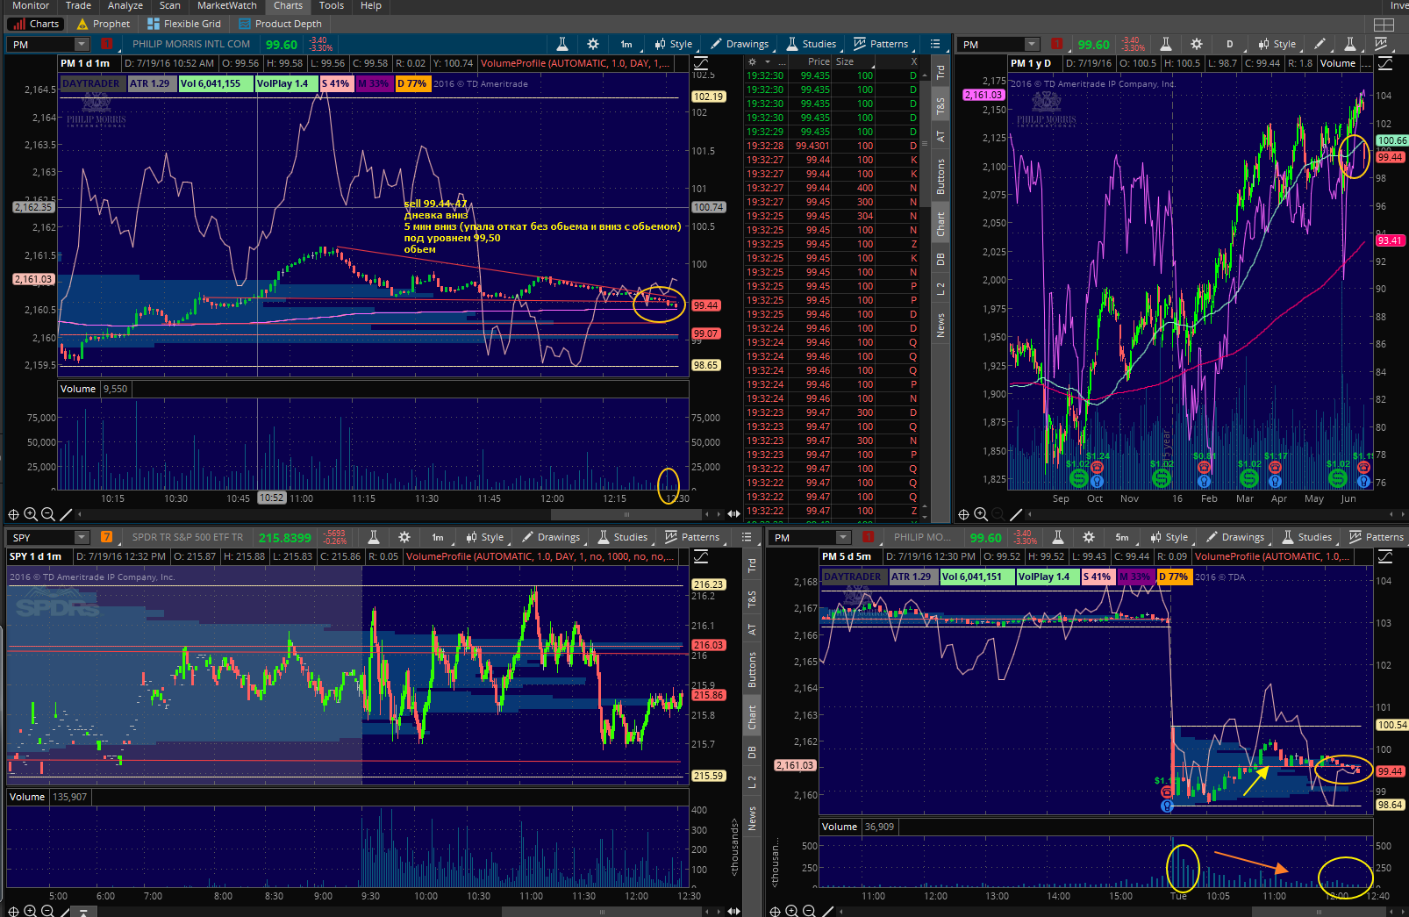Open chart settings gear in SPY chart
The width and height of the screenshot is (1409, 917).
click(404, 537)
